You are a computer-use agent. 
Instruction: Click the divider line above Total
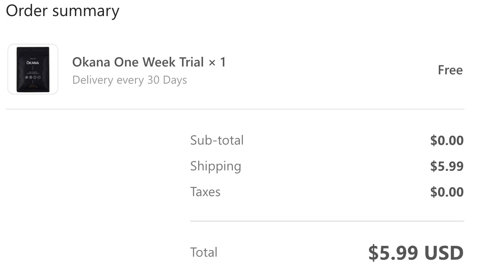click(x=327, y=221)
